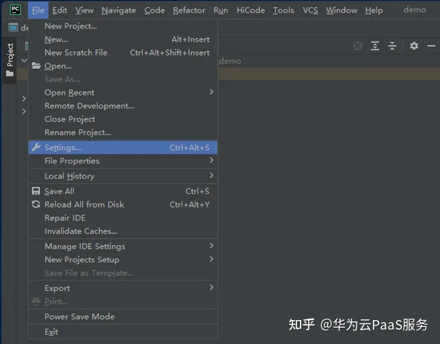440x344 pixels.
Task: Open the project view gear options
Action: click(x=414, y=46)
